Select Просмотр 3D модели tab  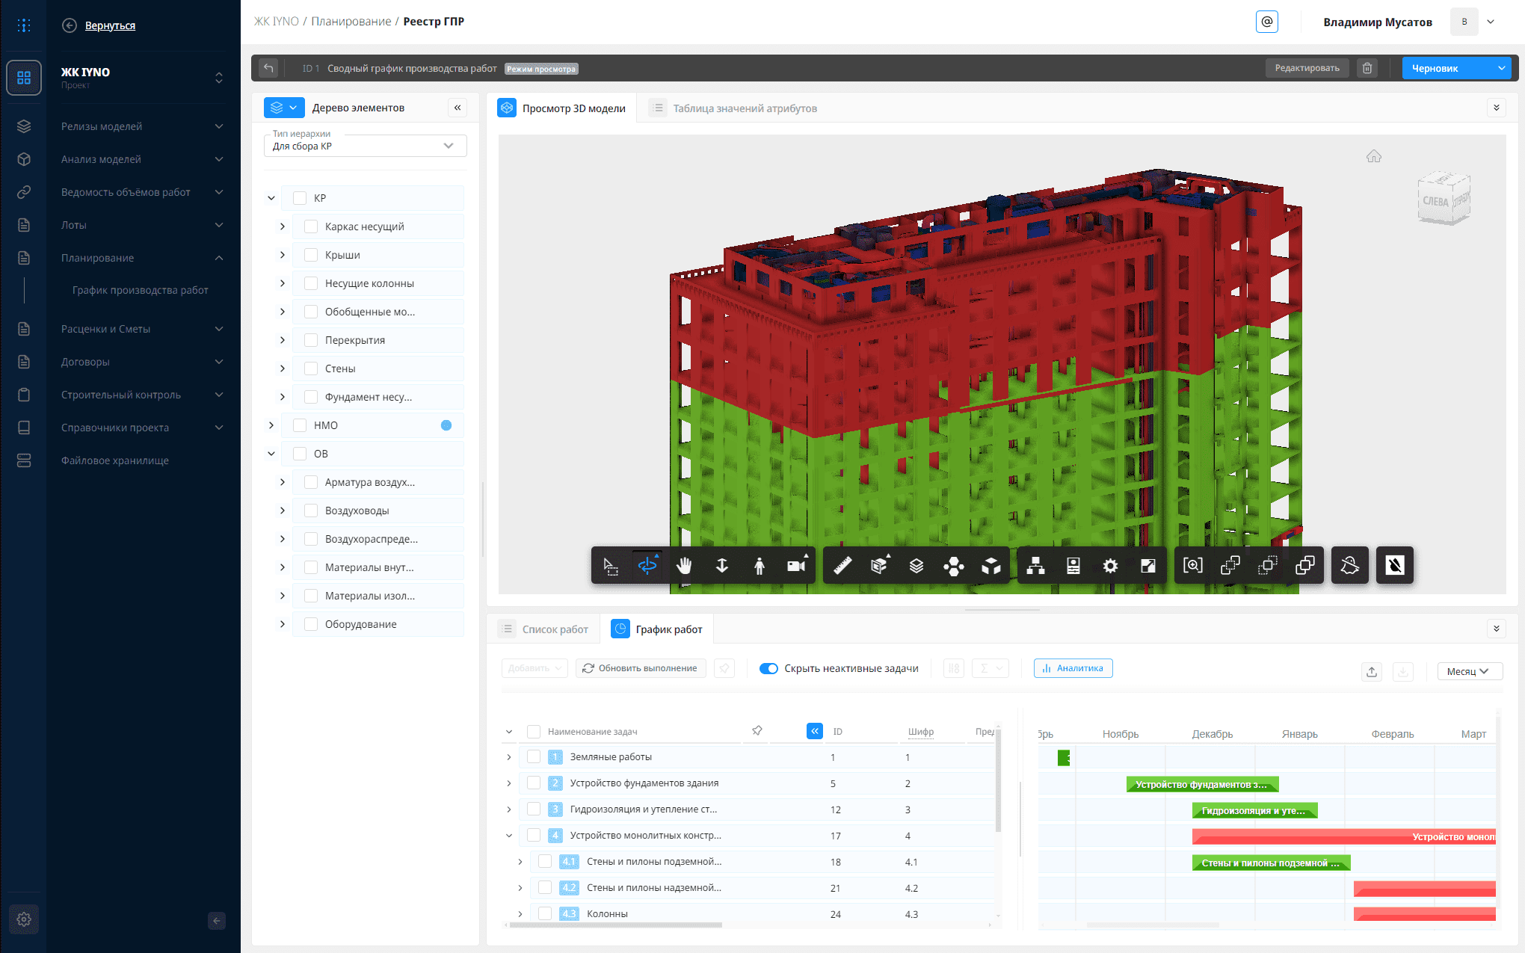pyautogui.click(x=562, y=108)
